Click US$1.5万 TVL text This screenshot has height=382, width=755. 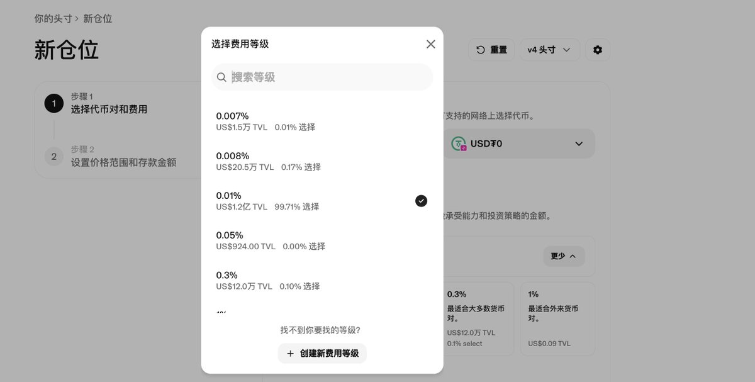point(242,127)
